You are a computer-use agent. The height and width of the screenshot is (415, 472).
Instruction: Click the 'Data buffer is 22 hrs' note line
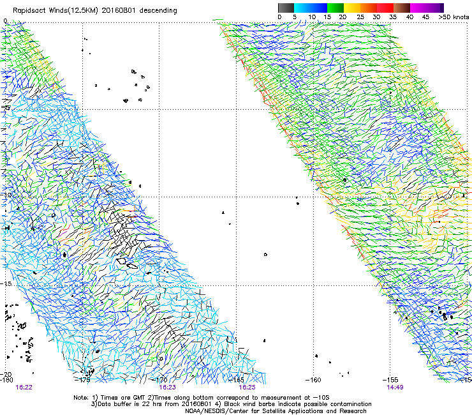(231, 404)
